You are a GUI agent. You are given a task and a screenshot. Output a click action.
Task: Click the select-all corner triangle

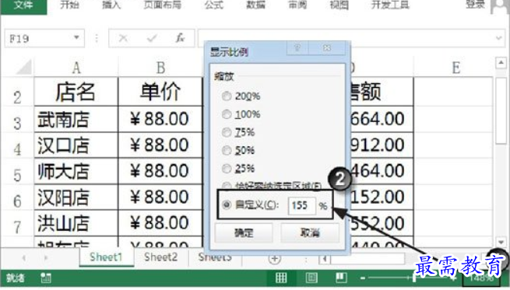click(x=23, y=67)
